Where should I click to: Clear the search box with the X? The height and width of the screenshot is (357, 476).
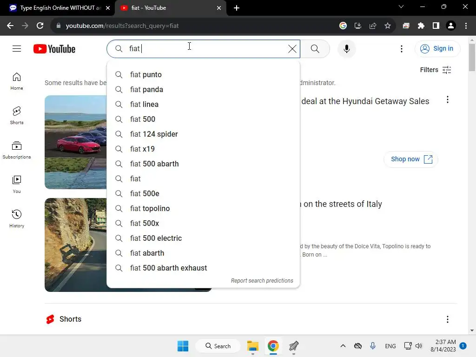click(x=292, y=48)
